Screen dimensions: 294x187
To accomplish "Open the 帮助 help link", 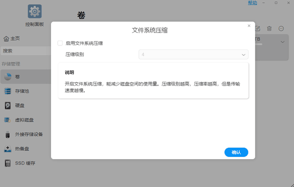I will tap(252, 3).
